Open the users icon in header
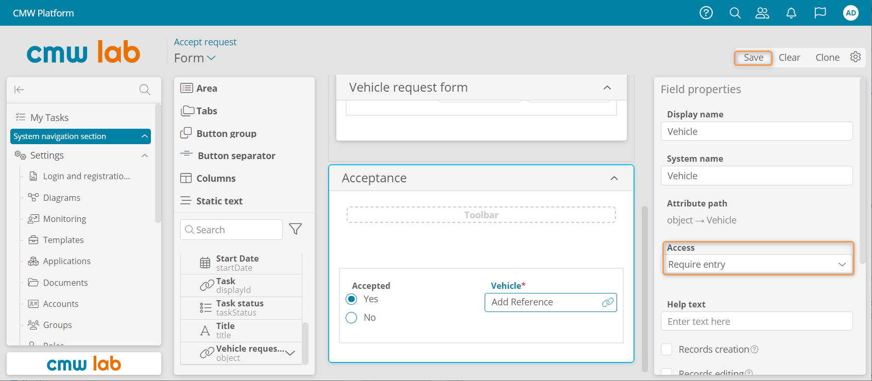The width and height of the screenshot is (872, 381). tap(762, 13)
